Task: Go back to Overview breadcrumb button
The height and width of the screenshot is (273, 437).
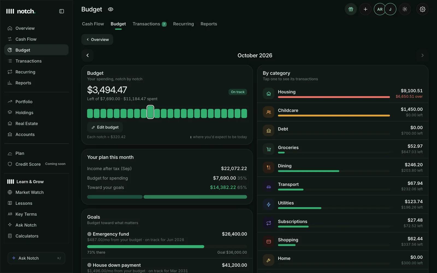Action: [97, 40]
